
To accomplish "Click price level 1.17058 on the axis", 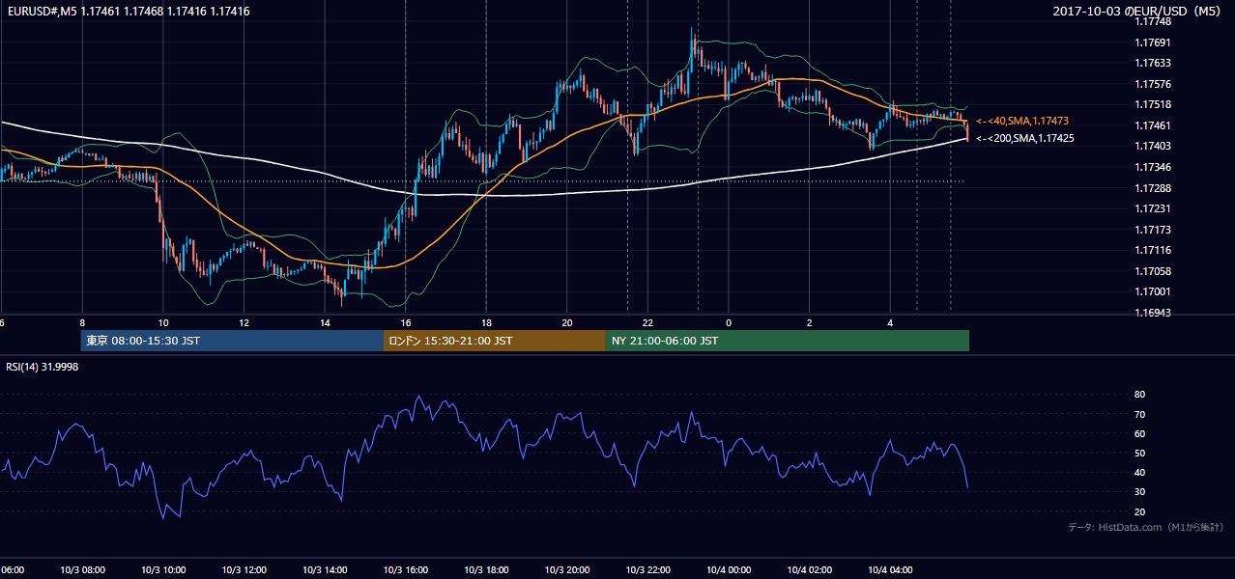I will pyautogui.click(x=1153, y=271).
